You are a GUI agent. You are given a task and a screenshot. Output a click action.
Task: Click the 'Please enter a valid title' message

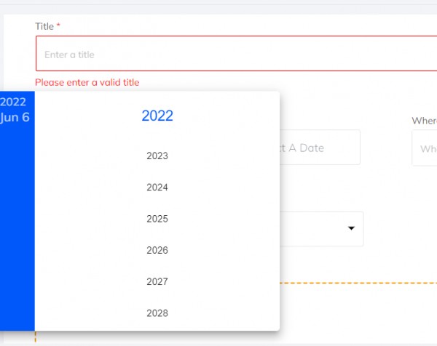tap(87, 82)
